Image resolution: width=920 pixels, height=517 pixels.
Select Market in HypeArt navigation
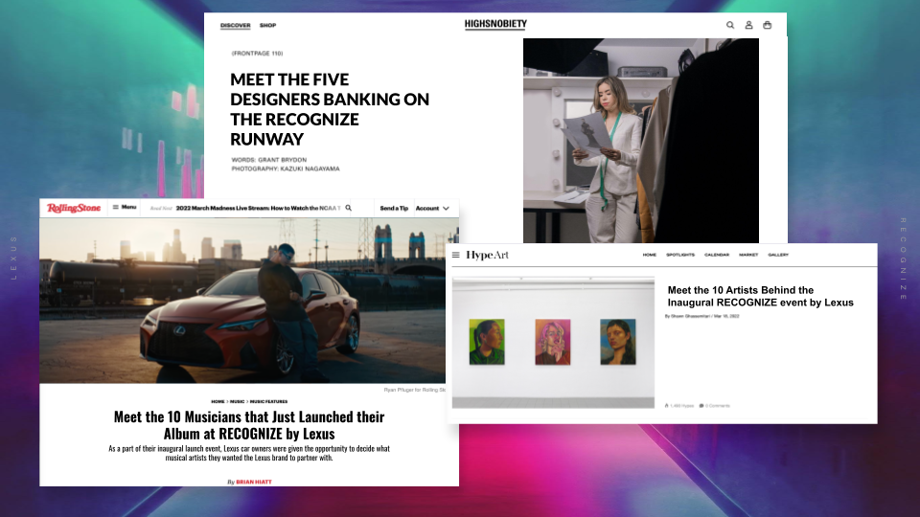click(748, 255)
